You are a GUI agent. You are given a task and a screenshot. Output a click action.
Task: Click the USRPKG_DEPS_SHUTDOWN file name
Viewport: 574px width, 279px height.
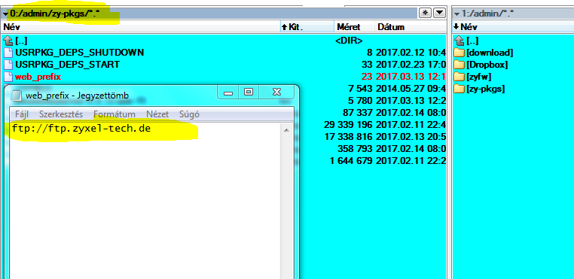[79, 53]
